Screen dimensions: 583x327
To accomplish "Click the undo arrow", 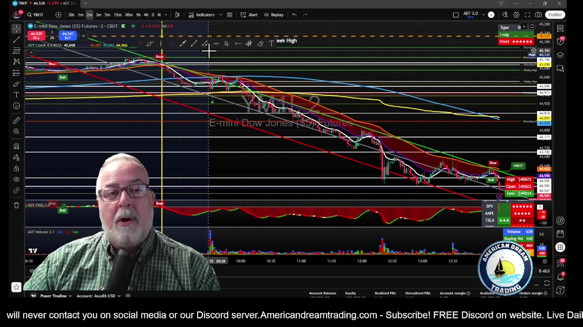I will tap(294, 15).
